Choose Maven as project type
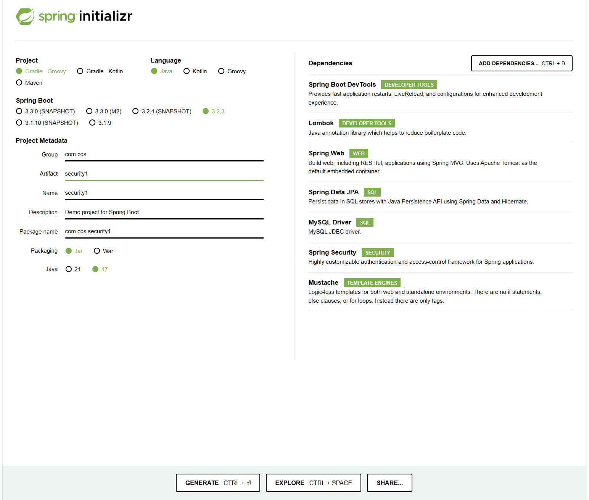Viewport: 589px width, 500px height. pos(29,83)
